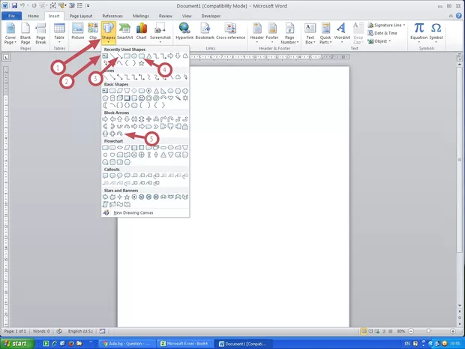Select the Cube basic shape
The width and height of the screenshot is (465, 349).
119,98
